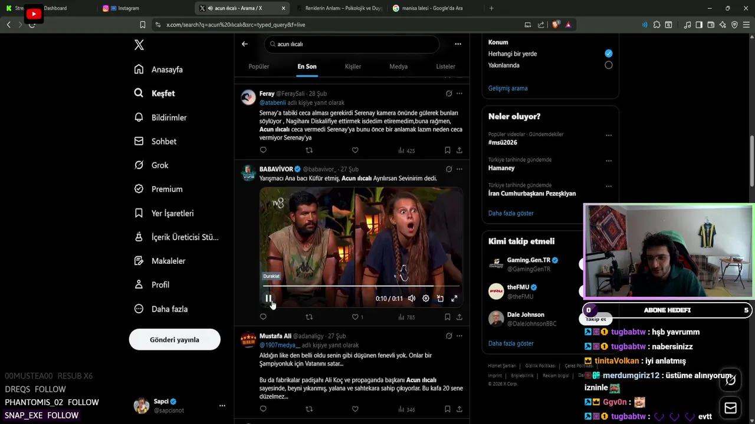Open Grok from the left sidebar
The width and height of the screenshot is (755, 424).
(x=152, y=165)
